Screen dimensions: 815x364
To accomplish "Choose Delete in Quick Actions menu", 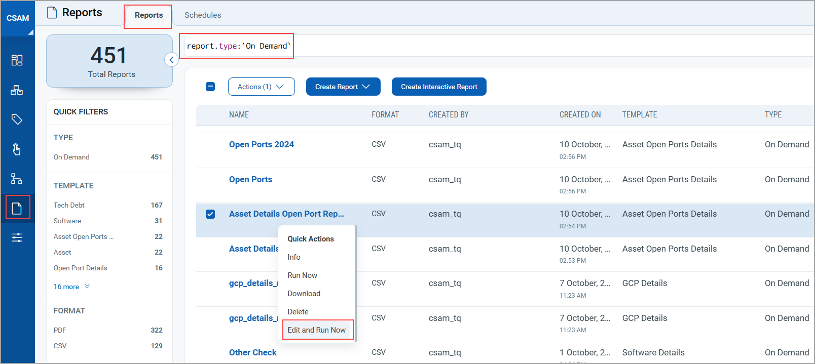I will point(298,312).
